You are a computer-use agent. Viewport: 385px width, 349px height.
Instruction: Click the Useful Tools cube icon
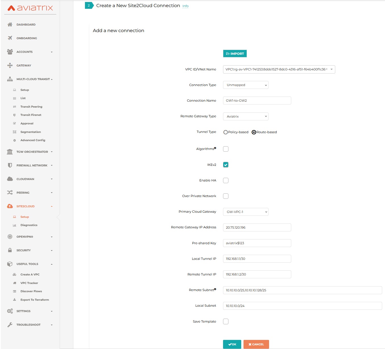[x=10, y=264]
